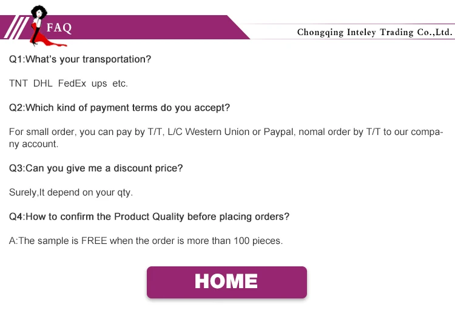
Task: Click the "FedEx" carrier name
Action: [72, 84]
